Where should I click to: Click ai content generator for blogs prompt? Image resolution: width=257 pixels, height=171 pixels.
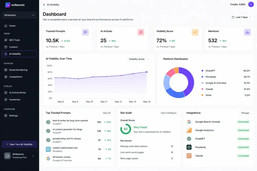pyautogui.click(x=67, y=129)
